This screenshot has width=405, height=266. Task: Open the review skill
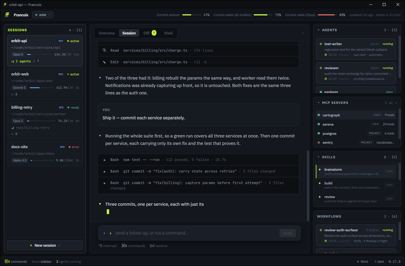(356, 199)
